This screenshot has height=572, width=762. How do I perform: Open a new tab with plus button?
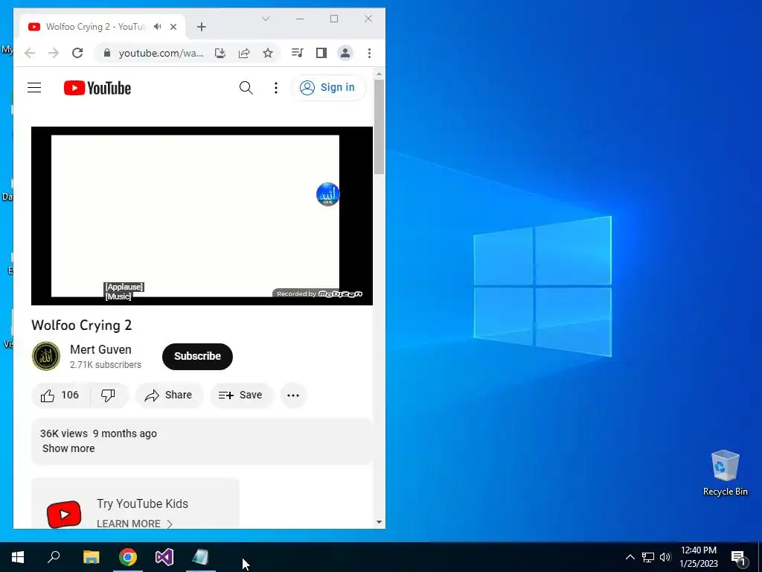pos(202,27)
